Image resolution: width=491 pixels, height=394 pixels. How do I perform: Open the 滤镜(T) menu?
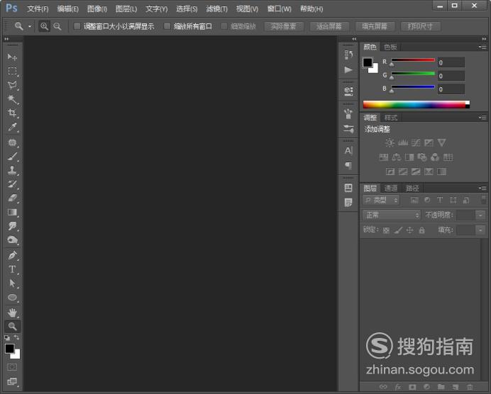[x=216, y=9]
